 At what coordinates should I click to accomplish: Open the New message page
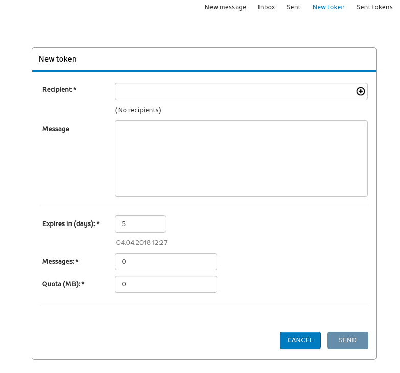(x=225, y=7)
